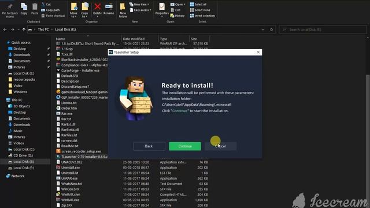This screenshot has width=370, height=208.
Task: Select the License.txt file
Action: click(69, 103)
